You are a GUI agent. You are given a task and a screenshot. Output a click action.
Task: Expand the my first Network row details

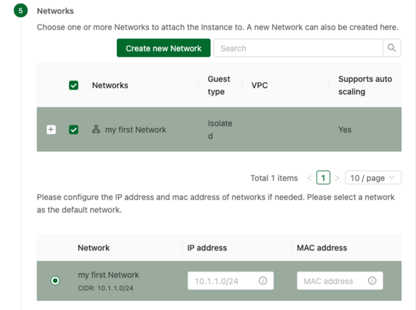tap(51, 130)
